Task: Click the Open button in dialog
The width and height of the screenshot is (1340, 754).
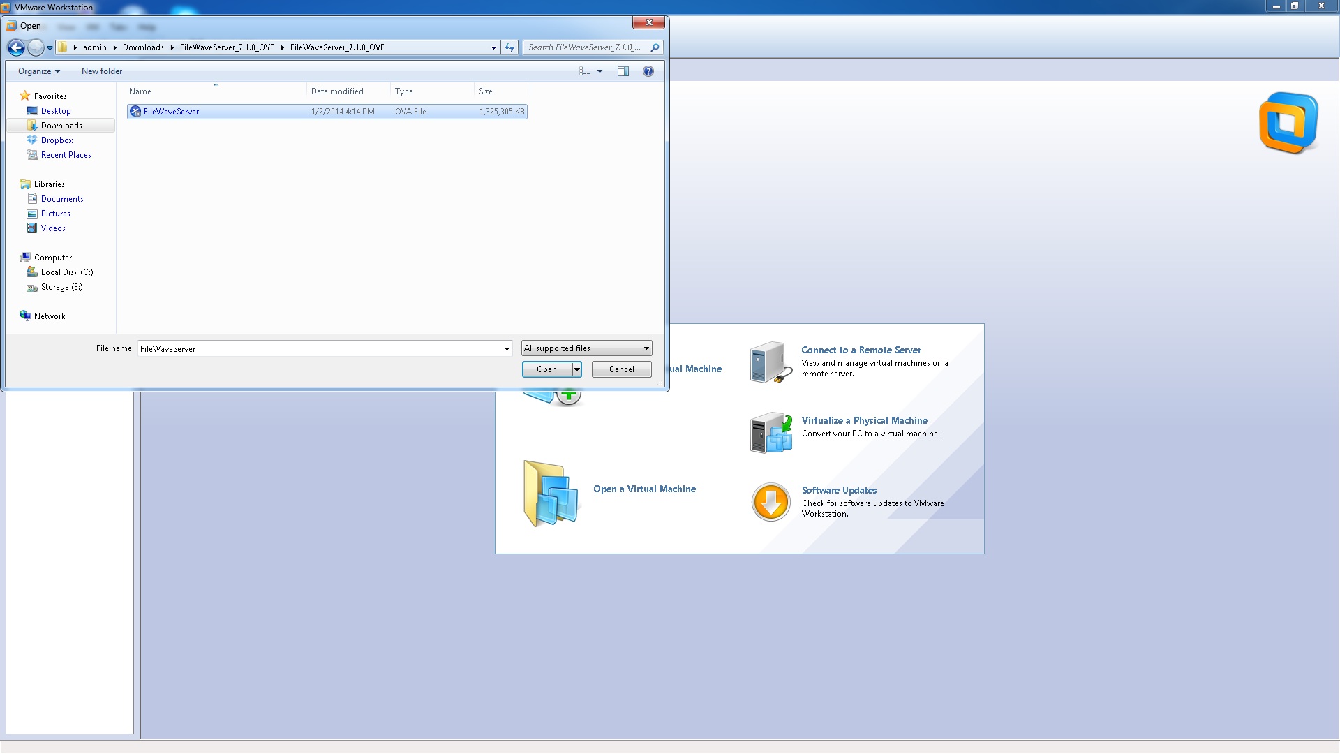Action: [x=546, y=369]
